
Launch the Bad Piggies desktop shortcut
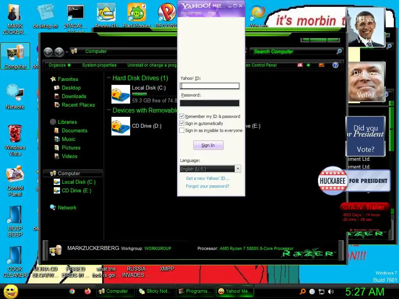pyautogui.click(x=137, y=16)
